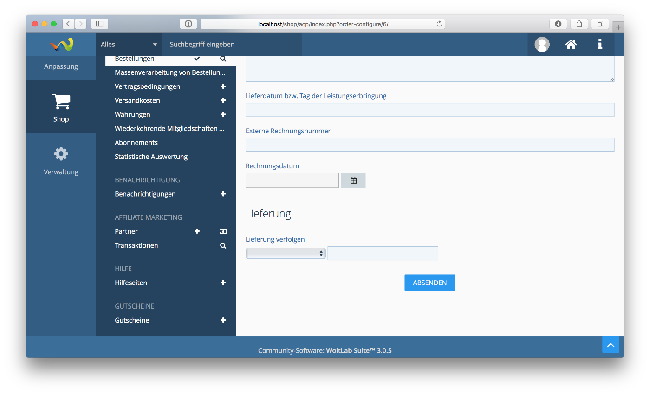This screenshot has width=650, height=395.
Task: Select Statistische Auswertung menu item
Action: 151,157
